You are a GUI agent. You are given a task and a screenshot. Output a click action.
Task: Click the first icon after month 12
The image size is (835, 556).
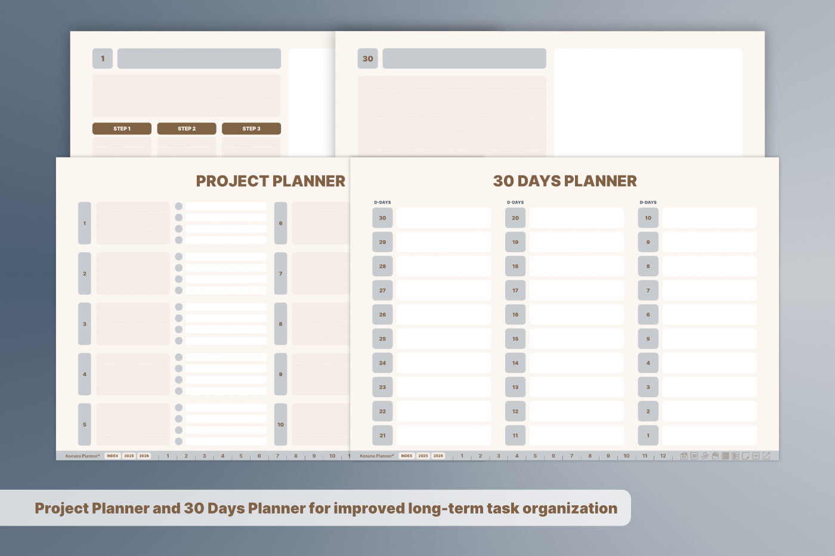[684, 456]
